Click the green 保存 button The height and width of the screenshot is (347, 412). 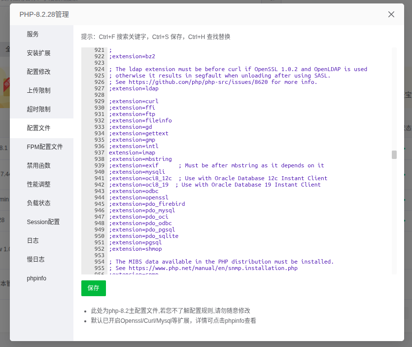tap(93, 288)
